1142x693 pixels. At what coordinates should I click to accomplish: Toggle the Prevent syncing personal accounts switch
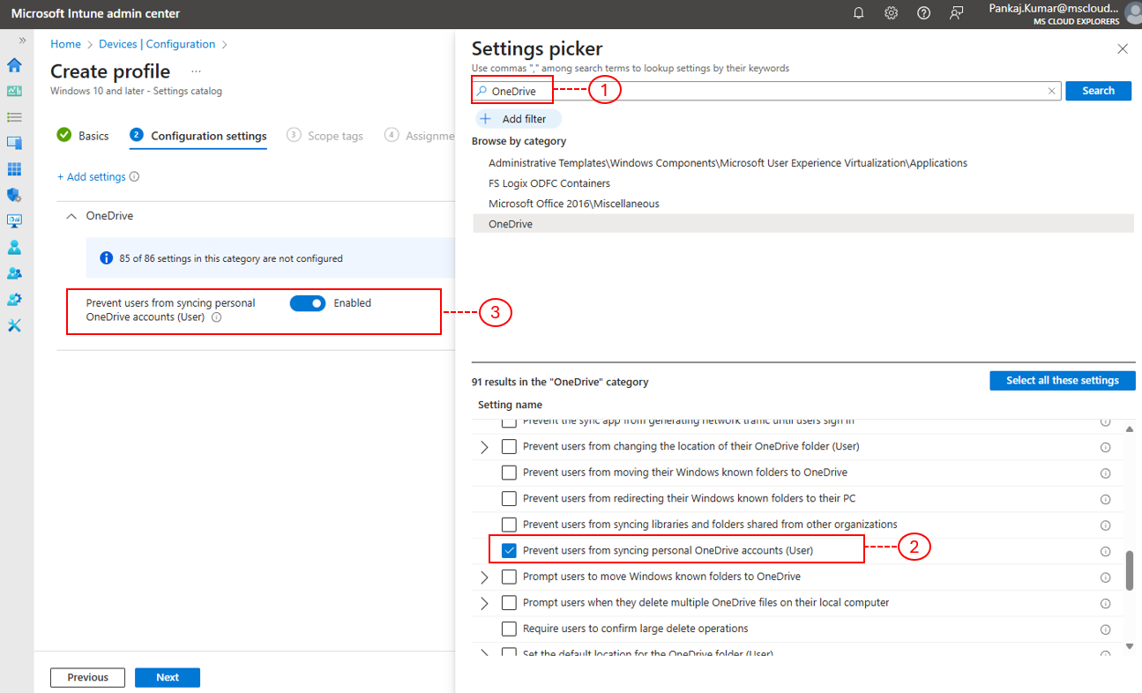pos(308,303)
